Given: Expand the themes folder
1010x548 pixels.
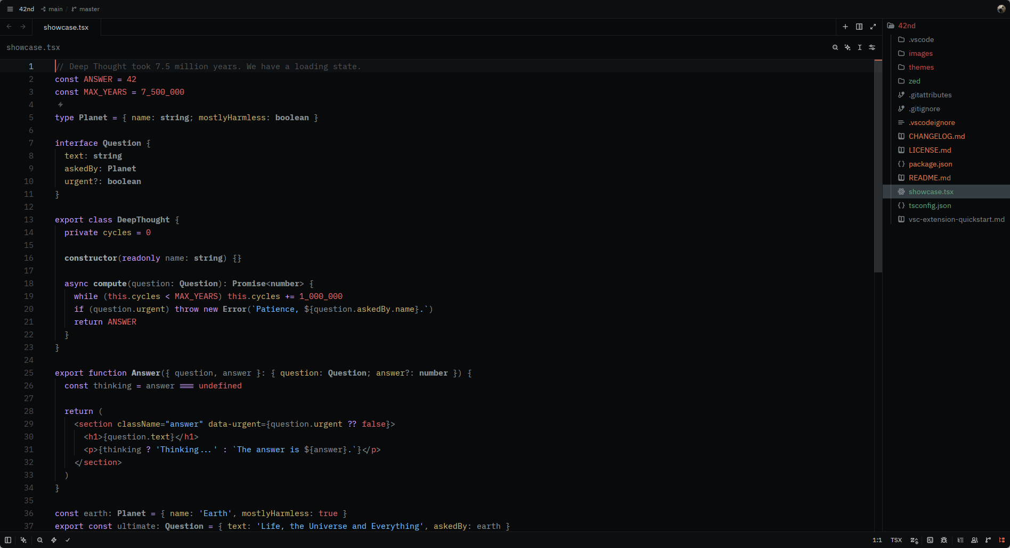Looking at the screenshot, I should 946,67.
